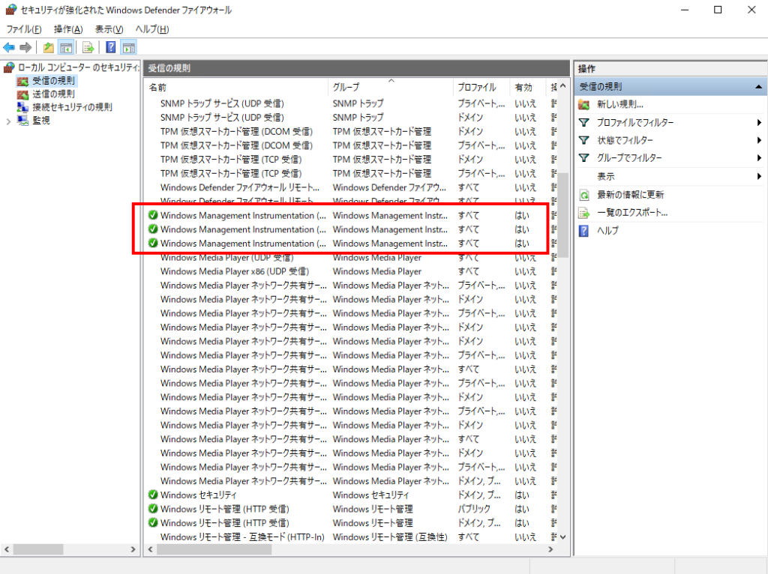Open the 操作(A) menu

(68, 29)
